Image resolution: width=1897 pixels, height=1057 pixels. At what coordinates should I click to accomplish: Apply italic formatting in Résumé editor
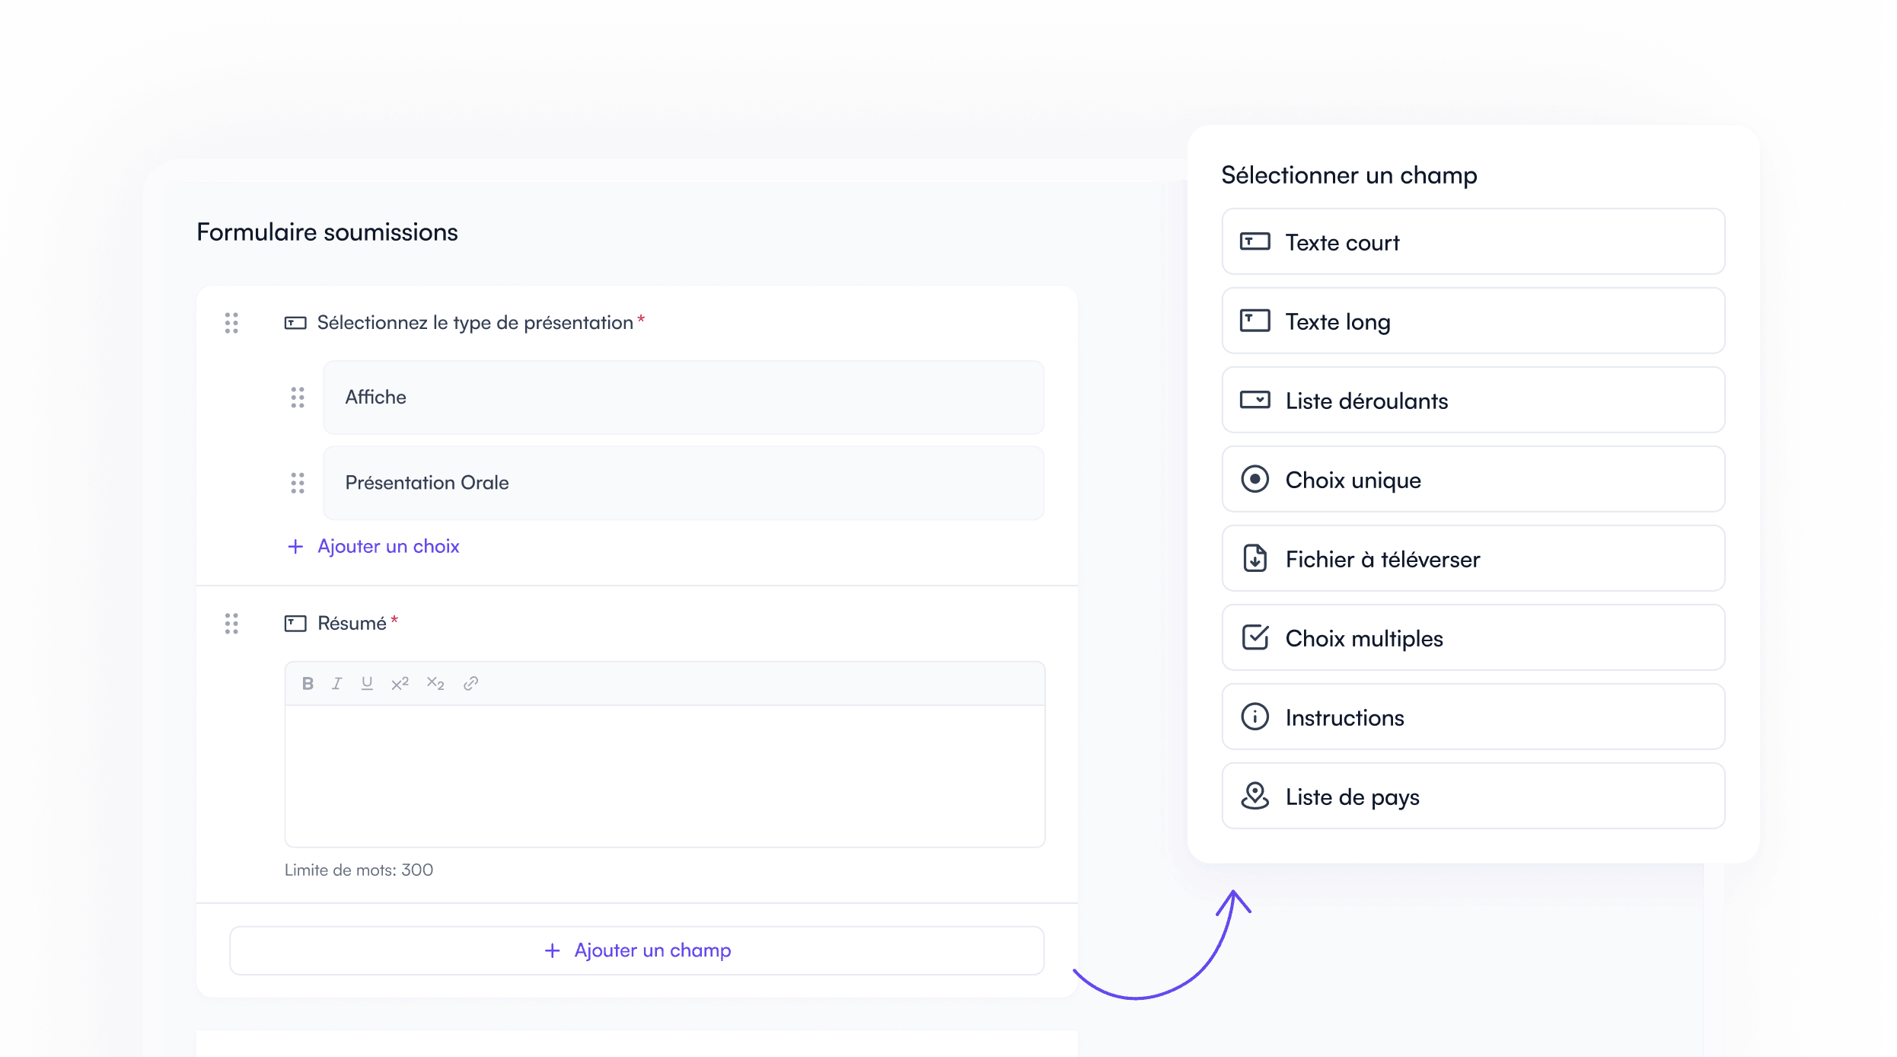coord(337,683)
